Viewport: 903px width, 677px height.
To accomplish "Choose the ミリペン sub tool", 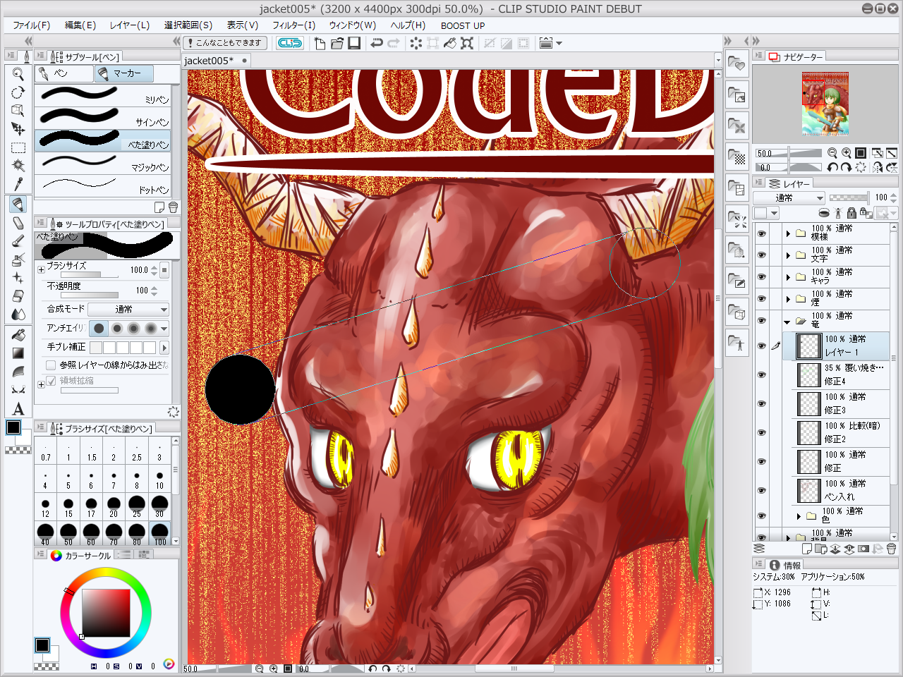I will [103, 96].
